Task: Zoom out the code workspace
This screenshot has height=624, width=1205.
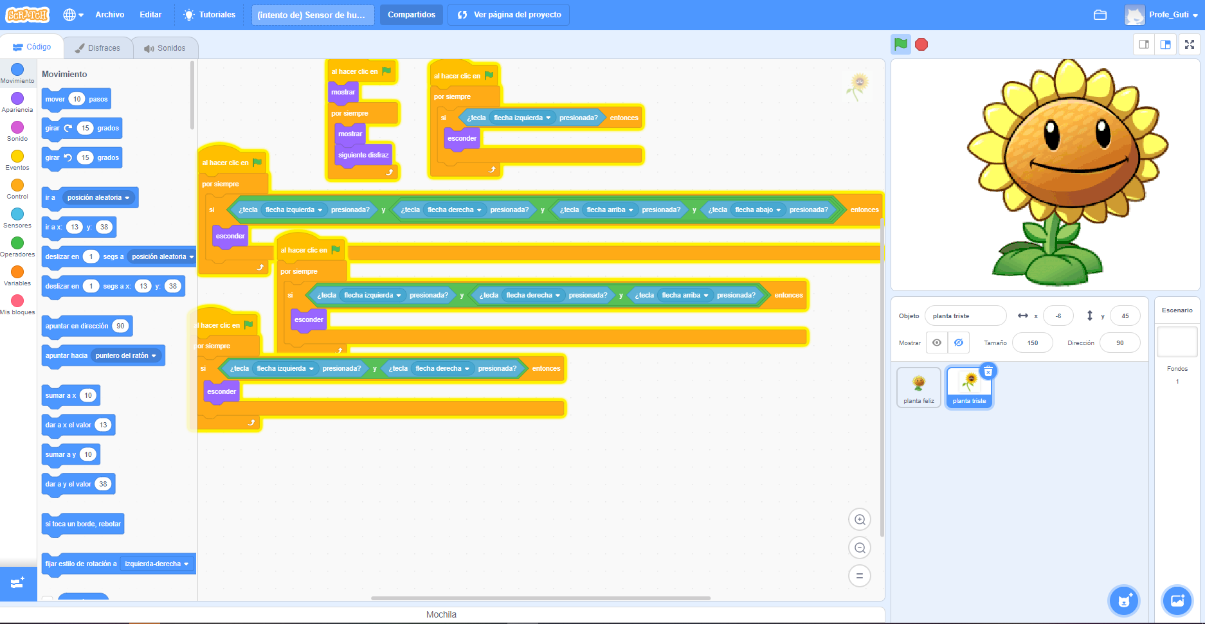Action: (860, 548)
